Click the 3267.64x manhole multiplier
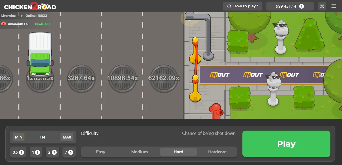This screenshot has width=342, height=165. click(81, 78)
